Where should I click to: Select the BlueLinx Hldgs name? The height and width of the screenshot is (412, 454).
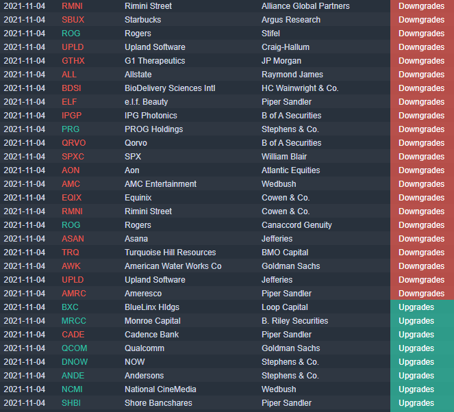[152, 307]
